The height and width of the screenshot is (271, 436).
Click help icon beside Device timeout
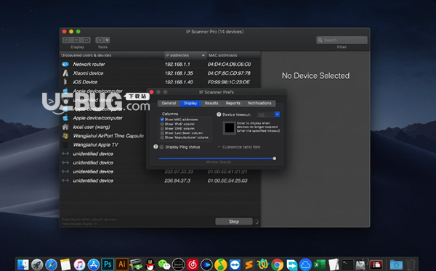[x=219, y=114]
